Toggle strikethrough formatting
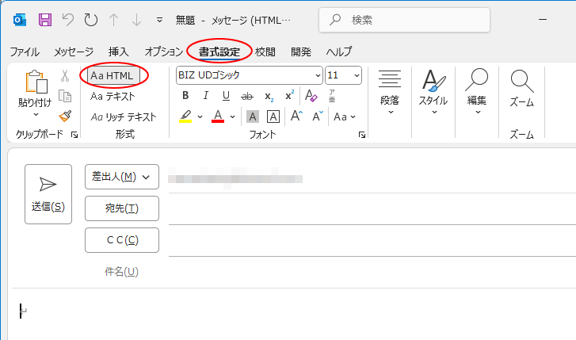The width and height of the screenshot is (576, 340). 247,97
